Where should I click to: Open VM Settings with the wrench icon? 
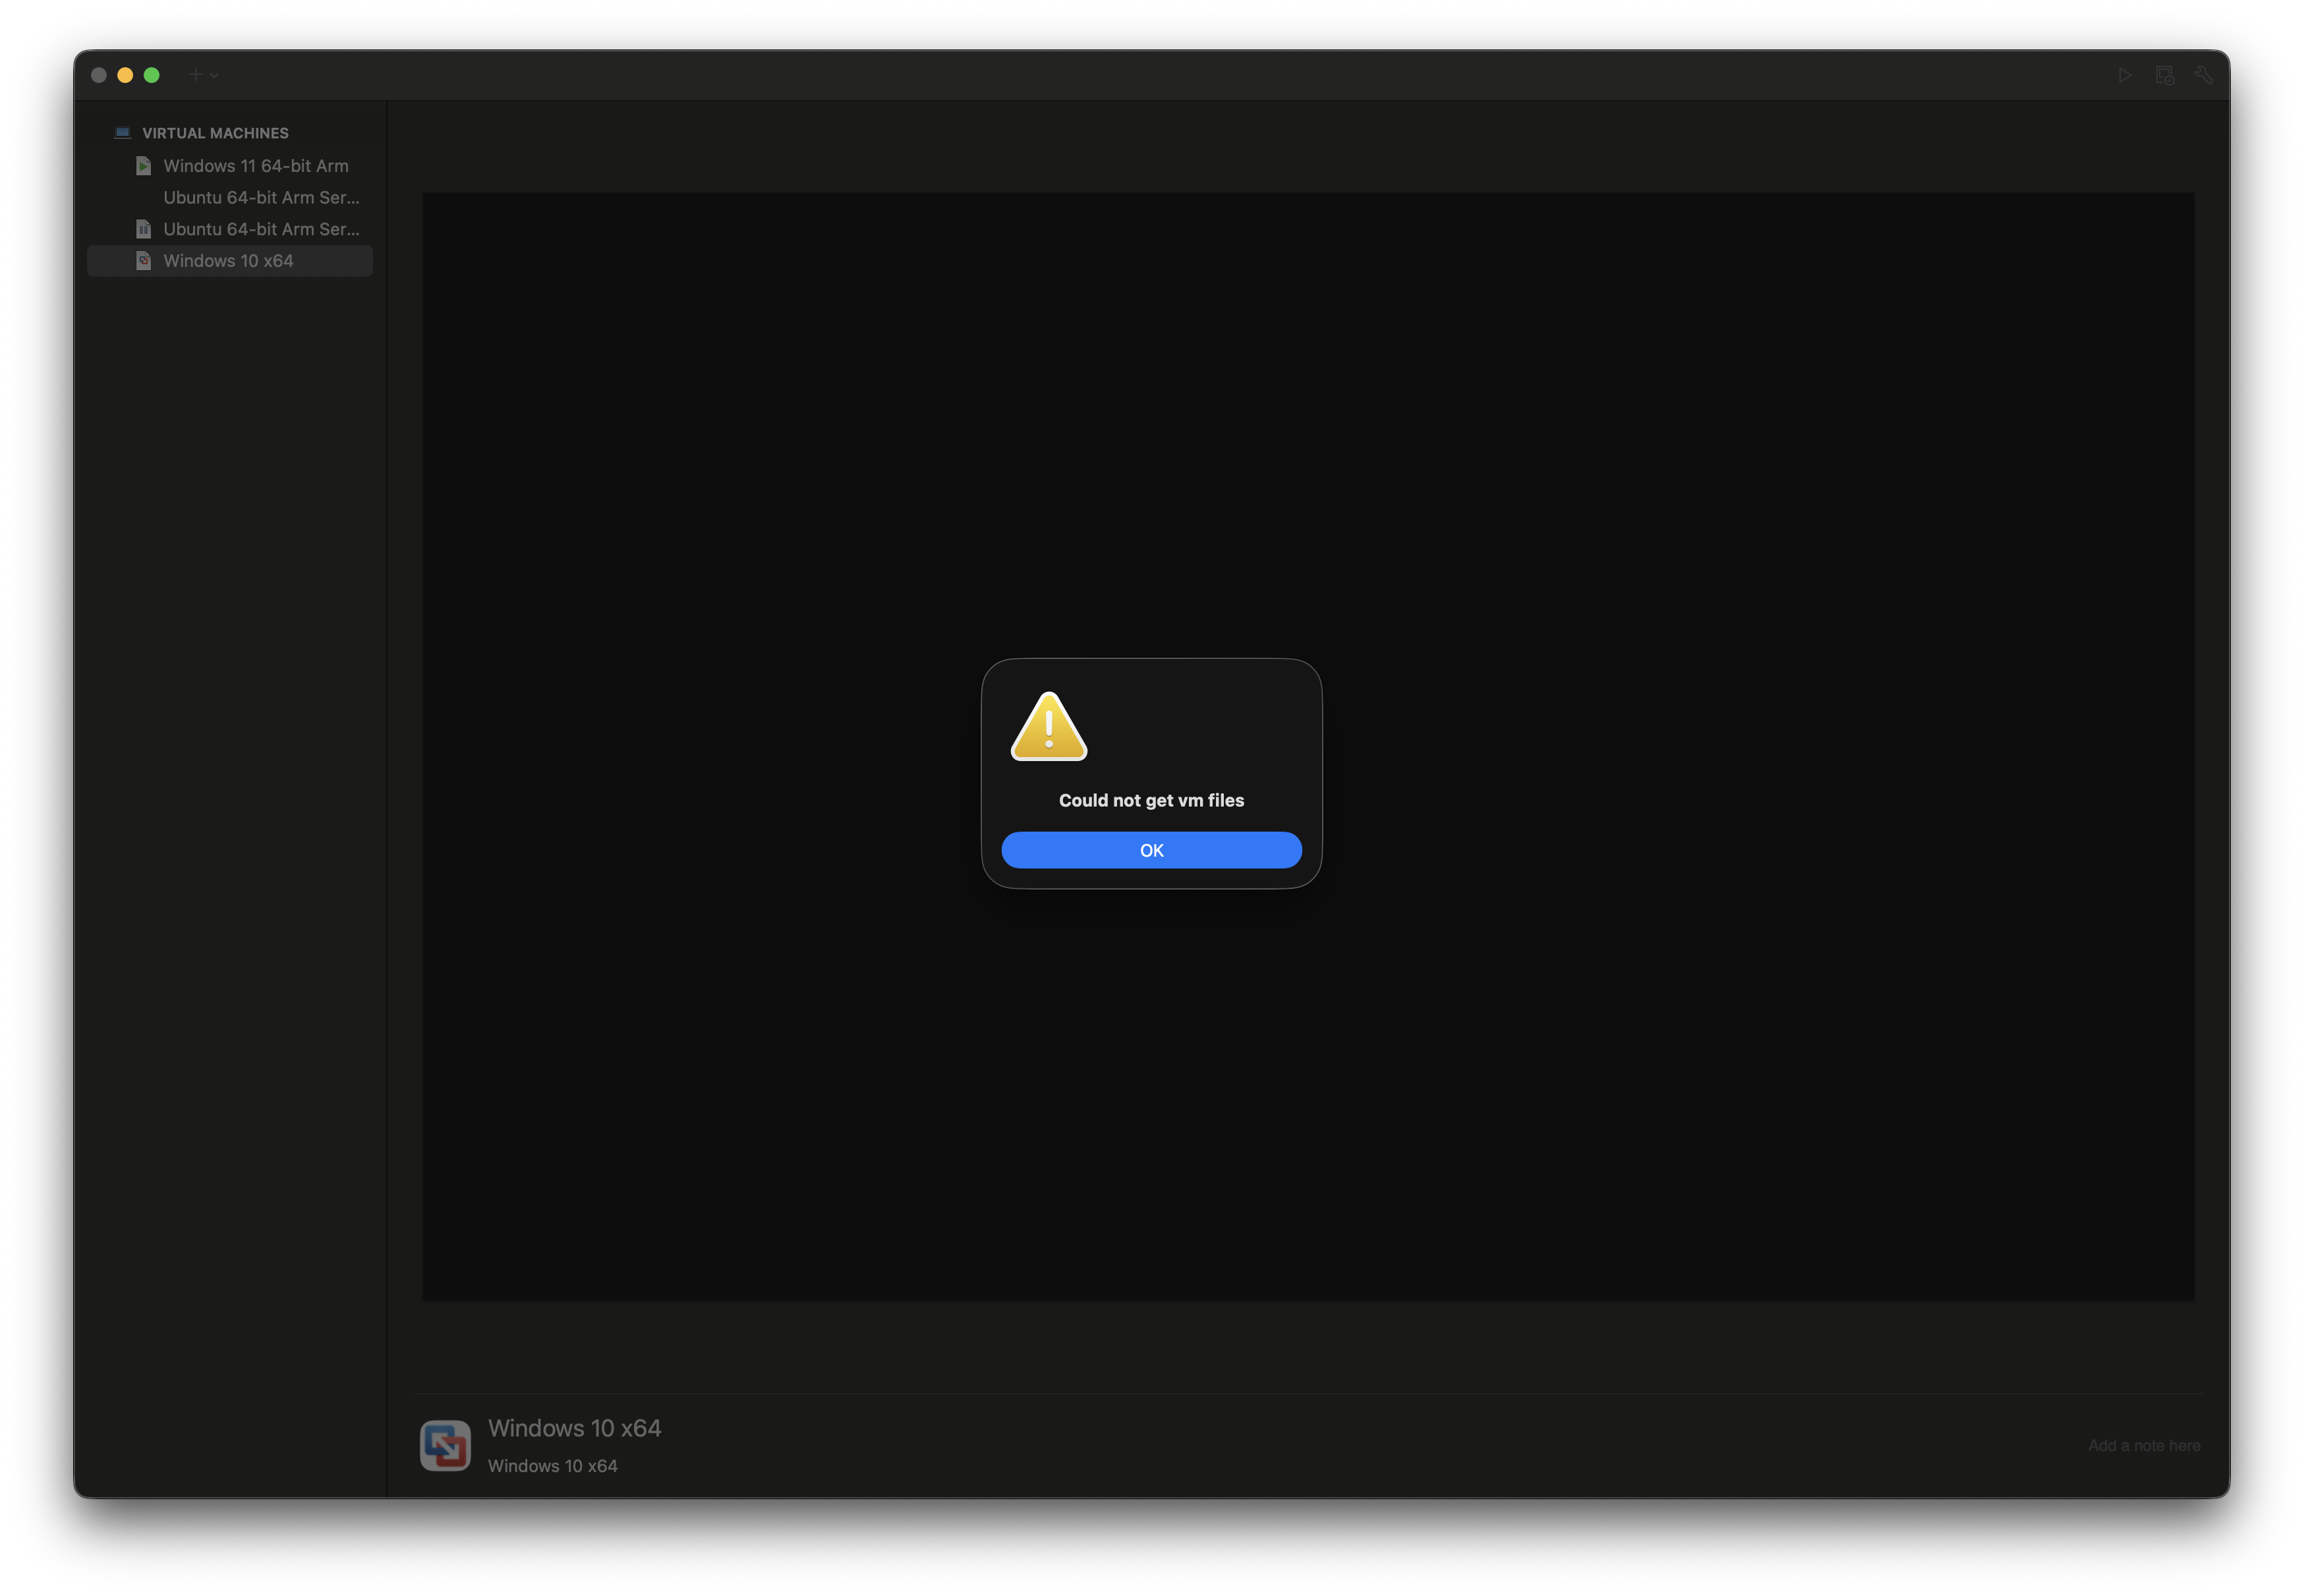point(2203,75)
